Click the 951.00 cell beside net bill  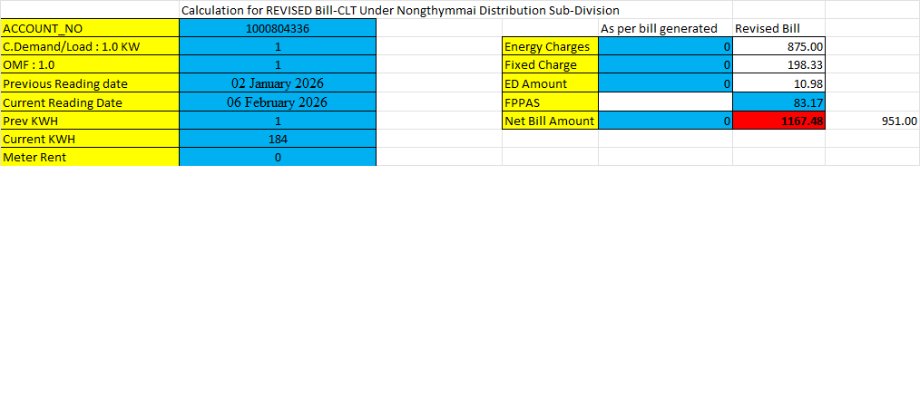tap(873, 121)
